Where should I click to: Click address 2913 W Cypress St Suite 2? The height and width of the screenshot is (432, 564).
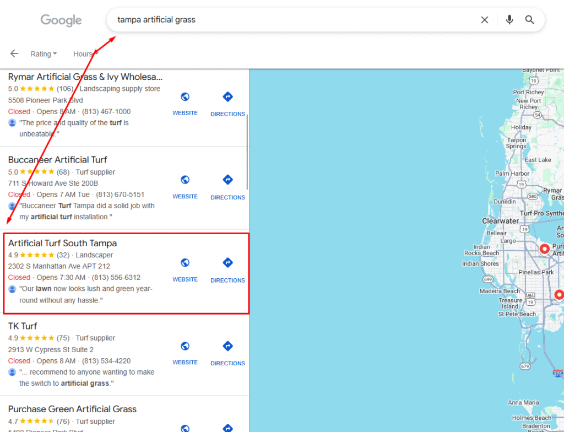[x=51, y=350]
